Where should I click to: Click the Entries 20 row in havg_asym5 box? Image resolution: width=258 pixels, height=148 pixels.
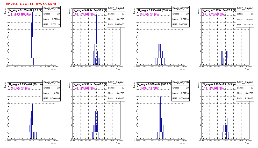(x=116, y=88)
